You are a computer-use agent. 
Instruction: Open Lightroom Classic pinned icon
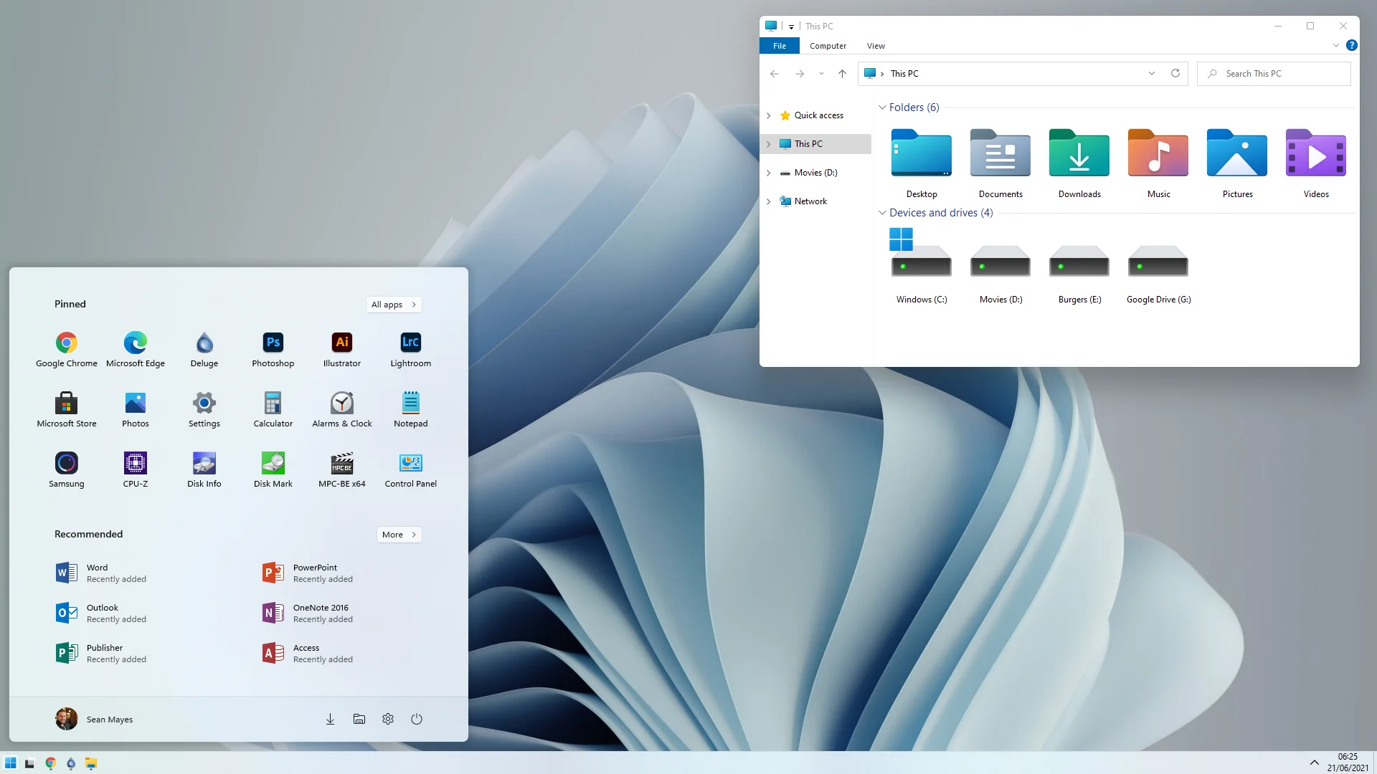click(x=410, y=350)
